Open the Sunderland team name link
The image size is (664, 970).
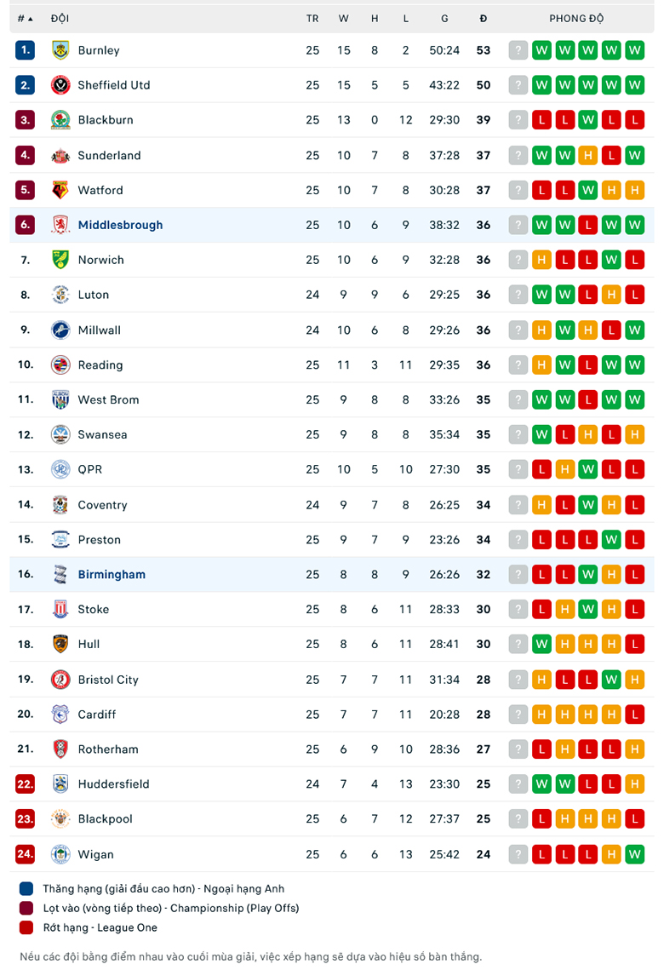point(109,155)
